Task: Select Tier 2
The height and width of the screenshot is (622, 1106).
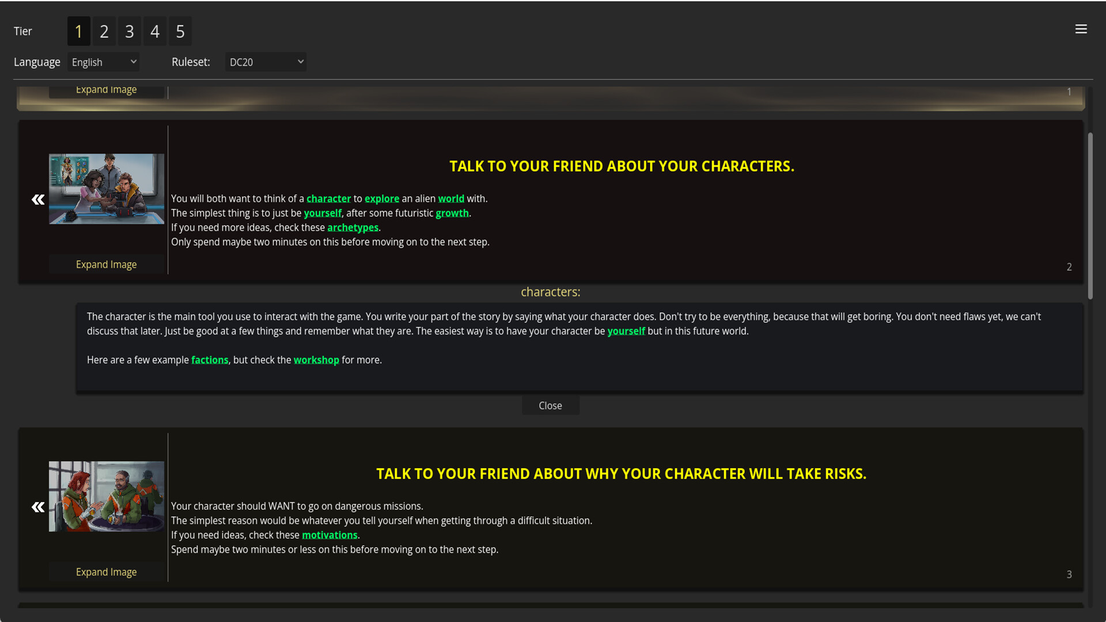Action: (x=104, y=31)
